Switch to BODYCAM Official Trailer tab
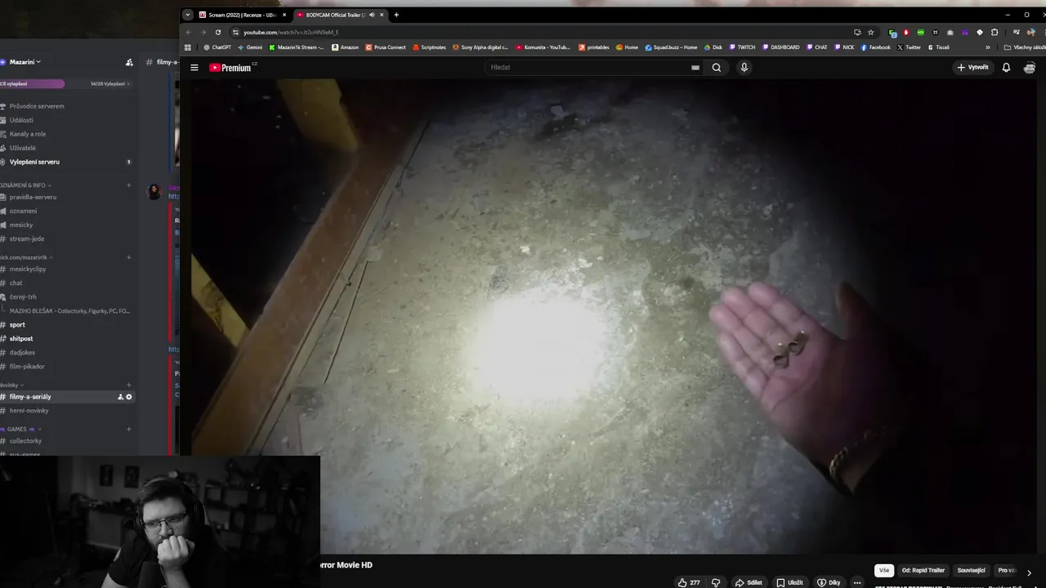 (333, 15)
